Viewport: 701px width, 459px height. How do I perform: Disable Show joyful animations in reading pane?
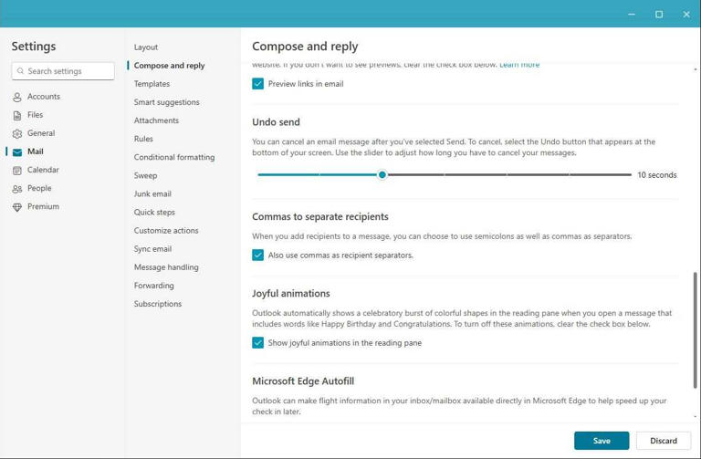[257, 342]
